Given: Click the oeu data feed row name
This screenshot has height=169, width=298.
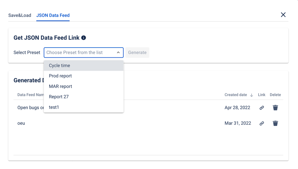Looking at the screenshot, I should coord(21,123).
